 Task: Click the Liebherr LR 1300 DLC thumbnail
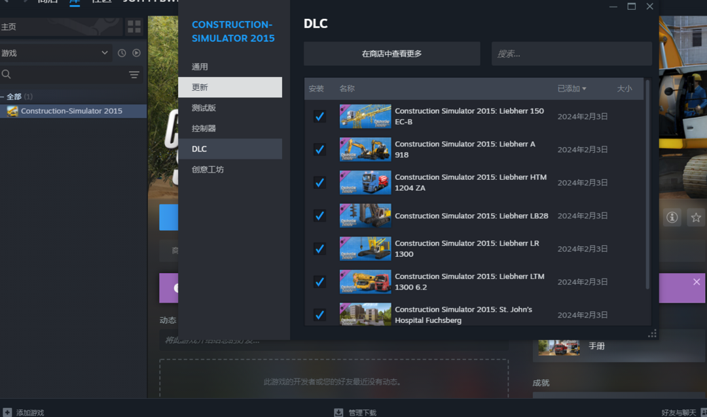coord(365,248)
